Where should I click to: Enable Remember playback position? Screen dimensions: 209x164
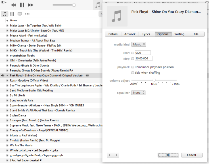[x=133, y=67]
